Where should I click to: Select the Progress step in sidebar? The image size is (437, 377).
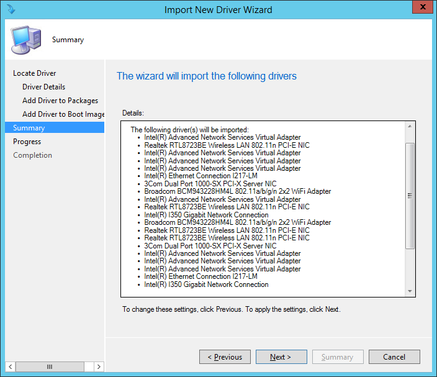pyautogui.click(x=27, y=142)
